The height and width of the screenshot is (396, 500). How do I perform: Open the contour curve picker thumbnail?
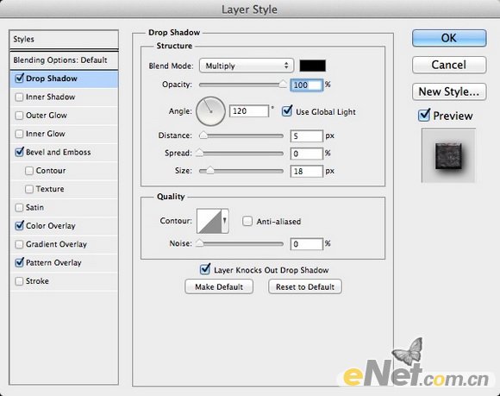coord(209,221)
